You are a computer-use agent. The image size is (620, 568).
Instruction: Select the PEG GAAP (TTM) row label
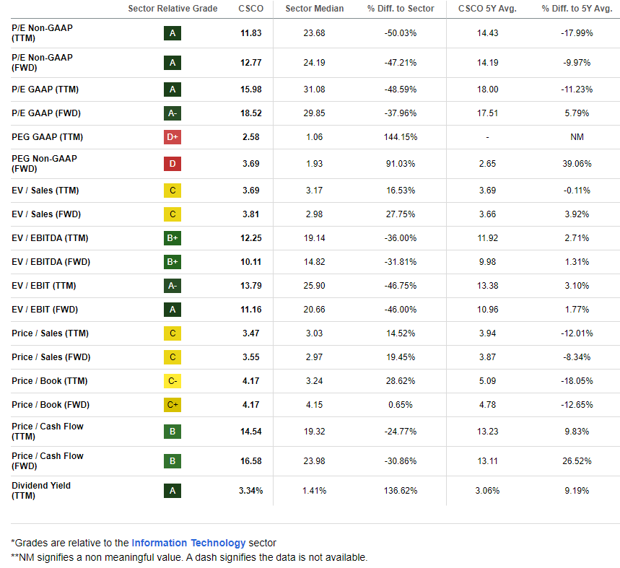tap(48, 136)
